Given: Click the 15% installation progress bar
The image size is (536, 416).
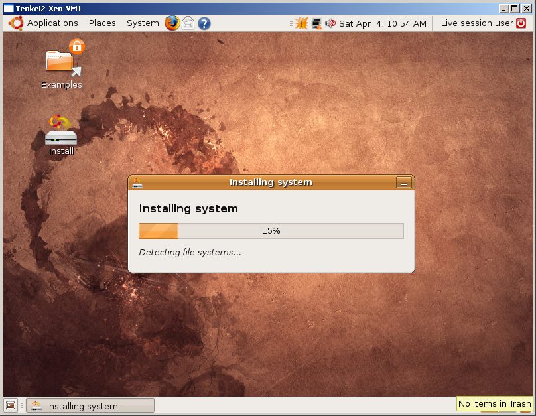Looking at the screenshot, I should click(x=271, y=231).
